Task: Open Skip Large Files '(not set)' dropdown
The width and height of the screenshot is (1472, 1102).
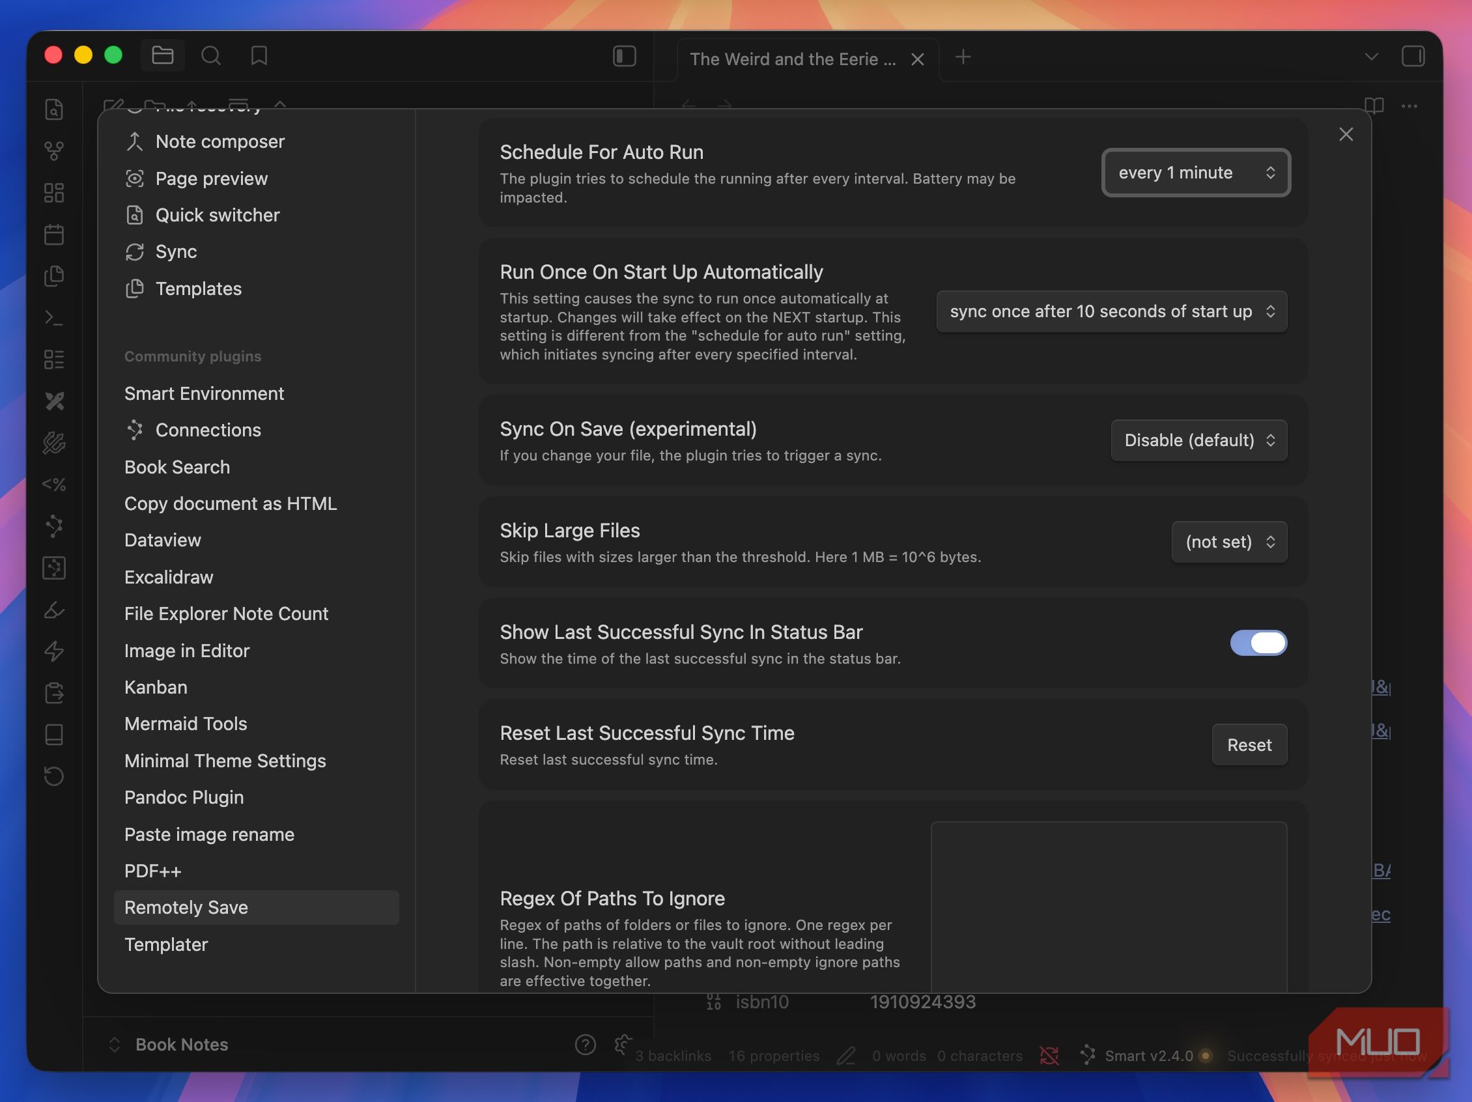Action: [x=1229, y=542]
